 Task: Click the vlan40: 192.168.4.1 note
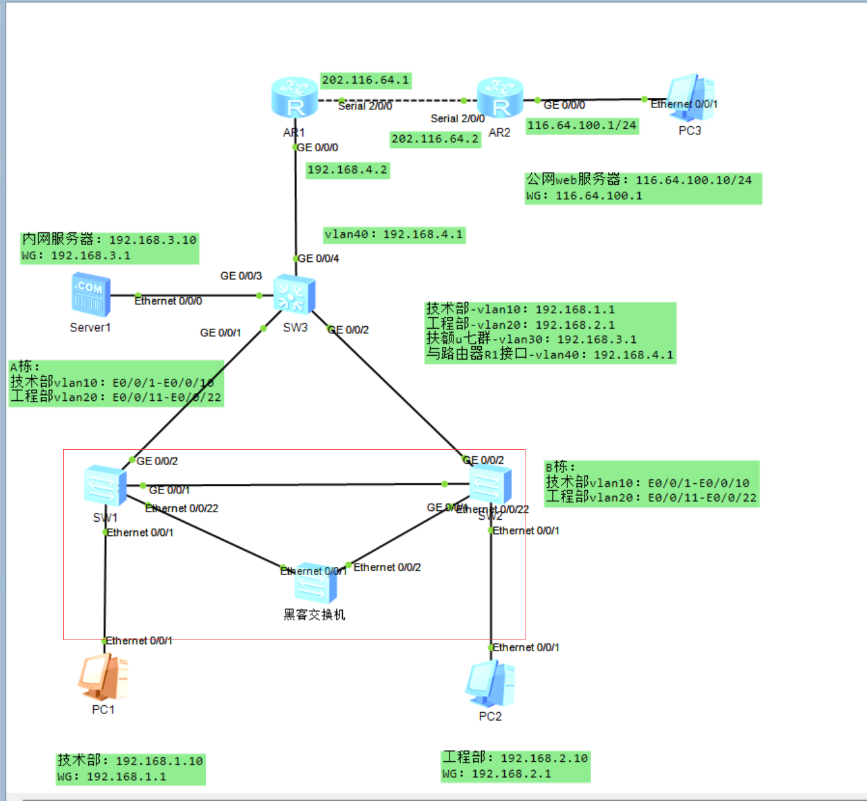(x=394, y=234)
